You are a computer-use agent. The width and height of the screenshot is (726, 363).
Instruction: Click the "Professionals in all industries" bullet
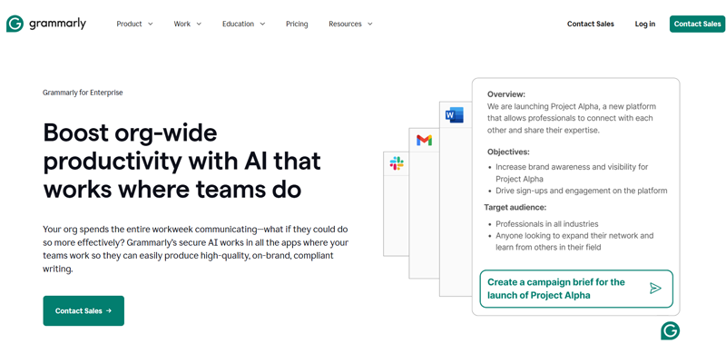pyautogui.click(x=547, y=224)
